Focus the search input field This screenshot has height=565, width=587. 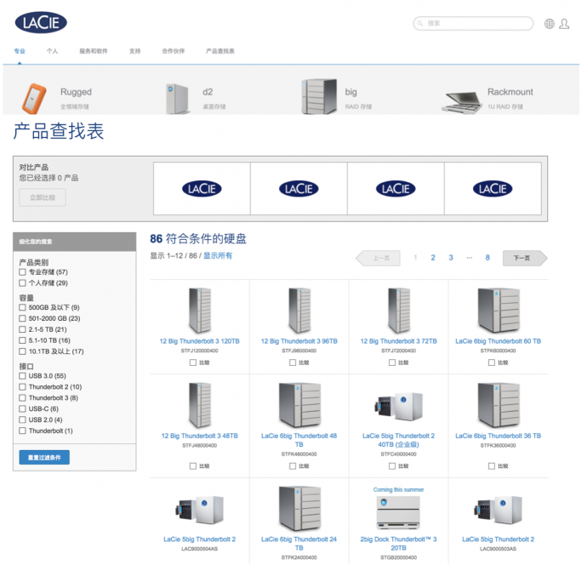[x=473, y=23]
